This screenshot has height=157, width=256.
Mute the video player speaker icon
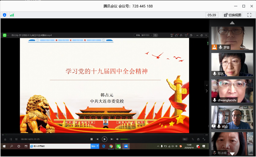(x=117, y=139)
